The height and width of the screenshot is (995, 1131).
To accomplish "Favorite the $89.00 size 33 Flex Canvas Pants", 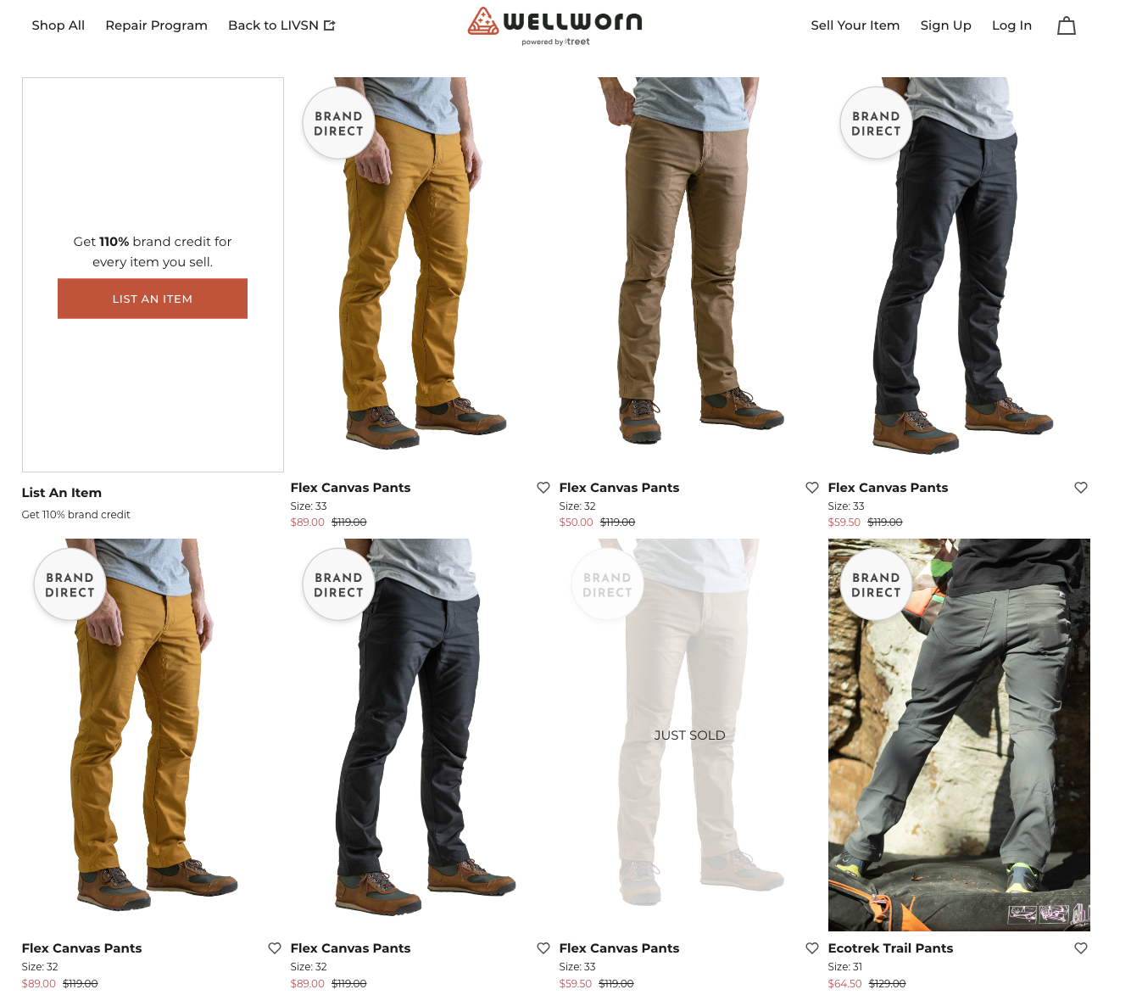I will click(543, 488).
